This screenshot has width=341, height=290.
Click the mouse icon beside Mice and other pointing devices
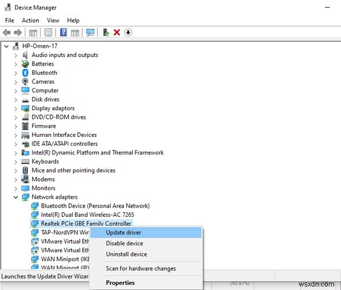pos(25,171)
